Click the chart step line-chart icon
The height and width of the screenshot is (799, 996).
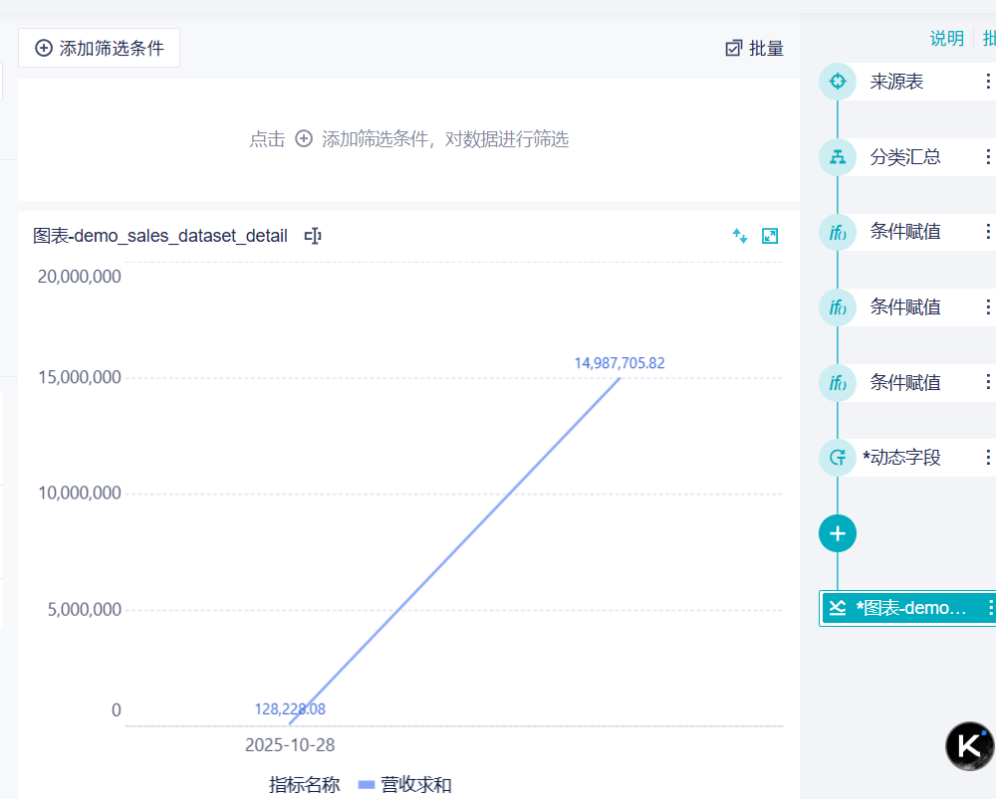[838, 608]
